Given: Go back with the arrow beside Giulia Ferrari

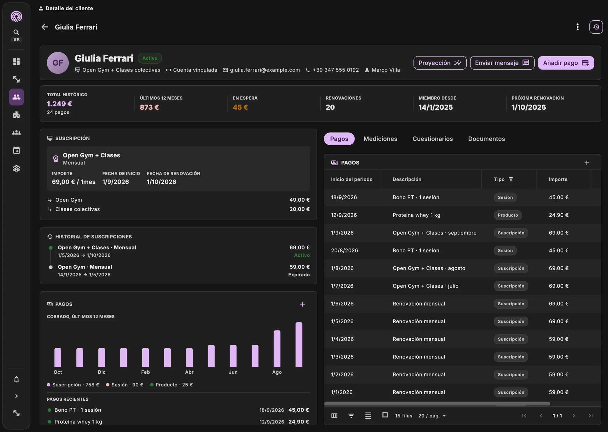Looking at the screenshot, I should coord(45,27).
